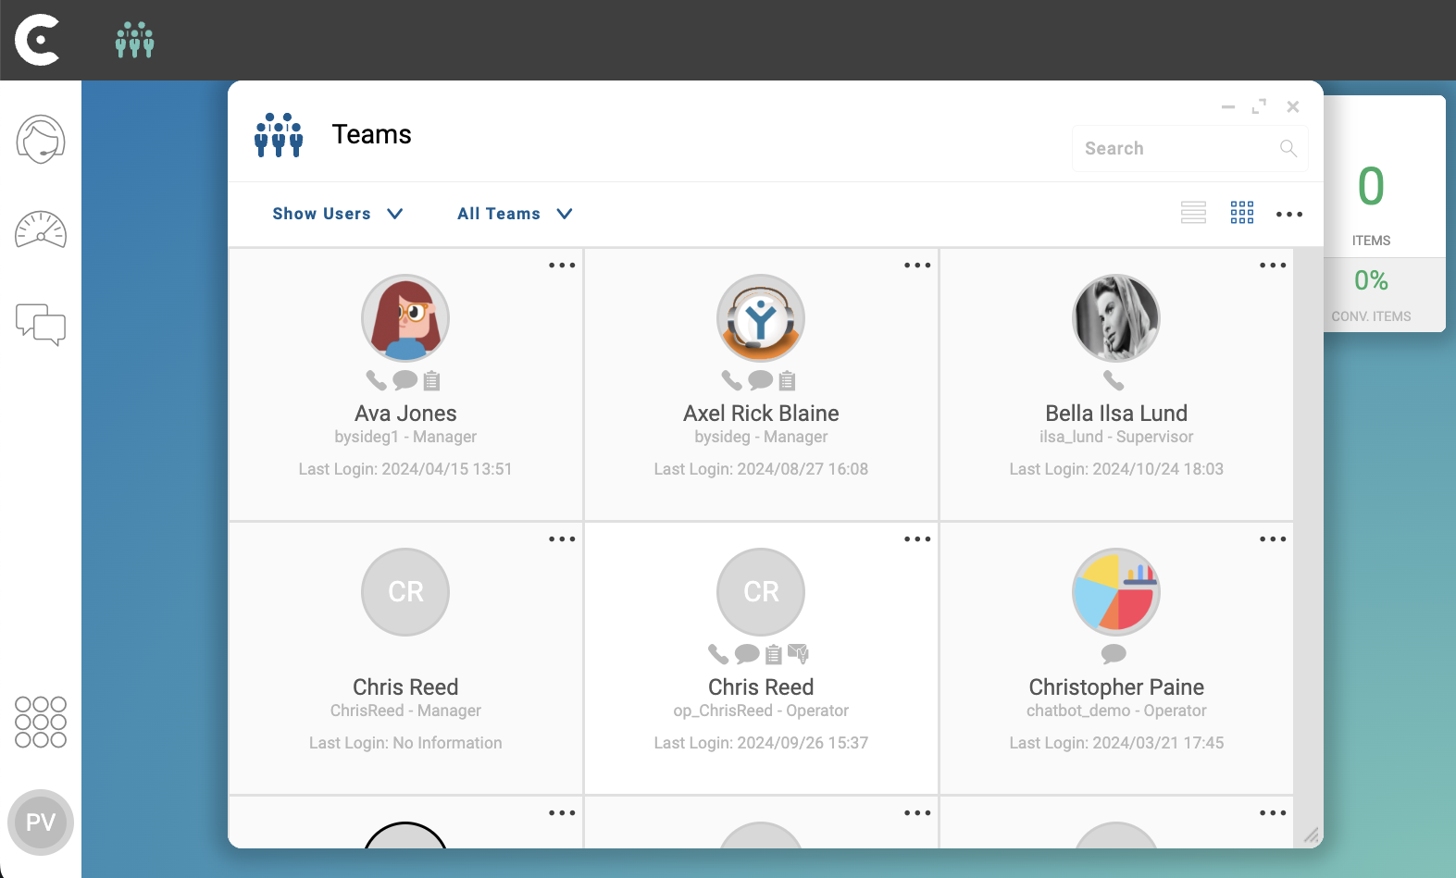Click op_ChrisReed's chat channel icon
The height and width of the screenshot is (878, 1456).
click(x=747, y=654)
